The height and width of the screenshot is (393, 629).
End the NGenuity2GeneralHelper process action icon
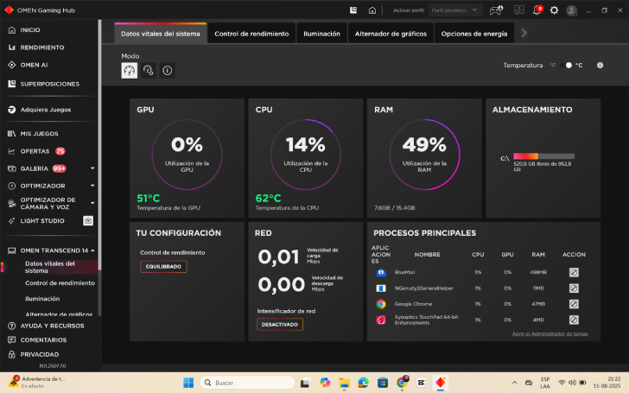574,288
